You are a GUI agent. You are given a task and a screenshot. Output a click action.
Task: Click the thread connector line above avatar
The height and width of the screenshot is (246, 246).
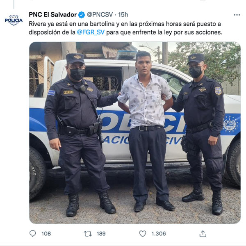pyautogui.click(x=14, y=4)
